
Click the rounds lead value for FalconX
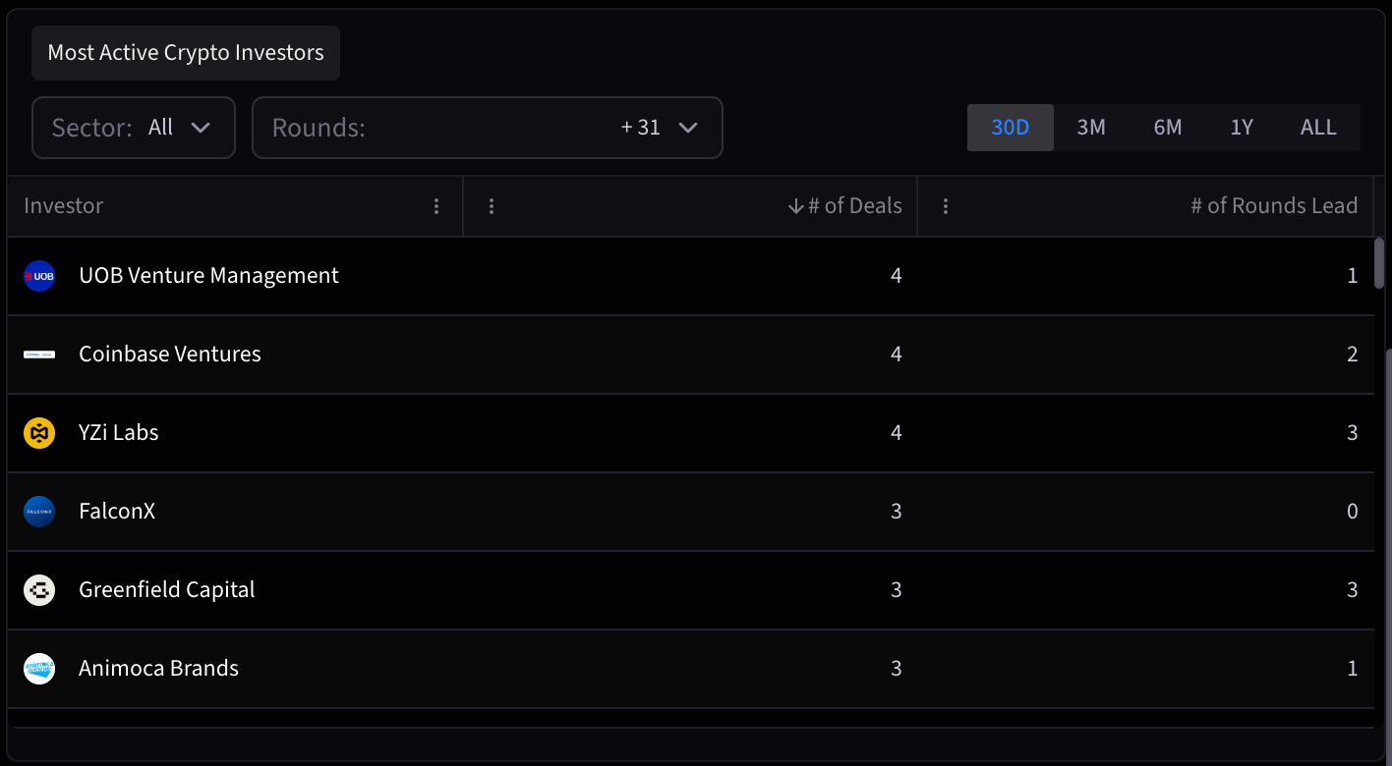point(1353,512)
